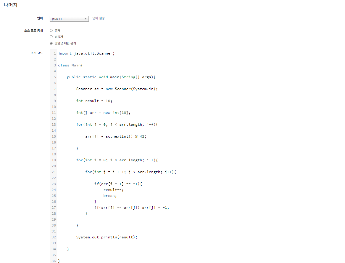
Task: Click the 소스 코드 field label
Action: click(37, 53)
